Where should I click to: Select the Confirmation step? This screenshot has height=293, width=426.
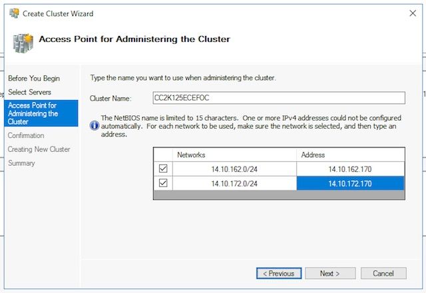[x=26, y=135]
